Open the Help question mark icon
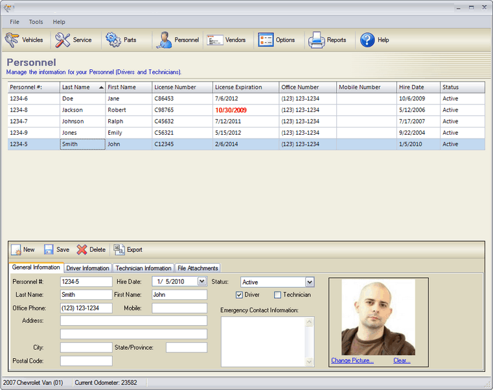Image resolution: width=493 pixels, height=390 pixels. (367, 40)
